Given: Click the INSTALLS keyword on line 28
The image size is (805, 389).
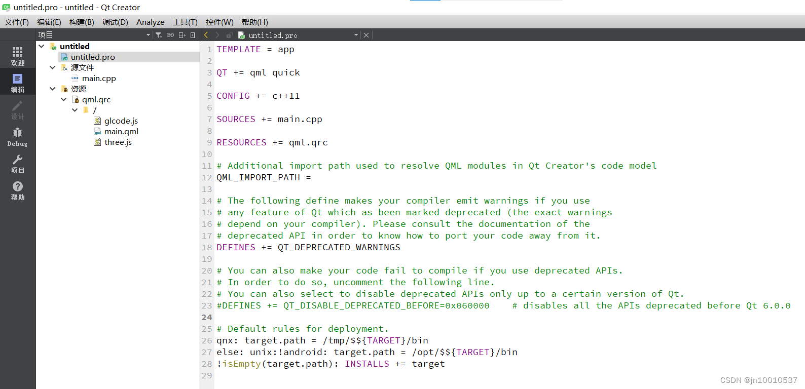Looking at the screenshot, I should (x=367, y=364).
